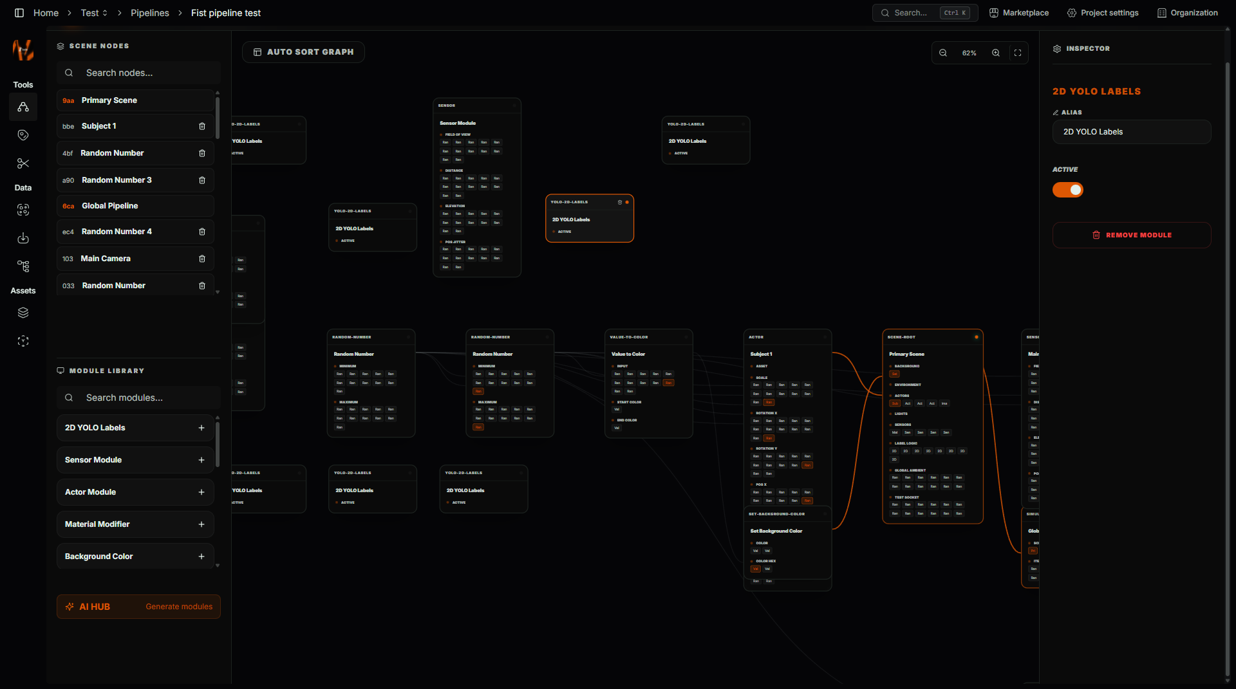Select the scissors tool in the sidebar

point(23,163)
